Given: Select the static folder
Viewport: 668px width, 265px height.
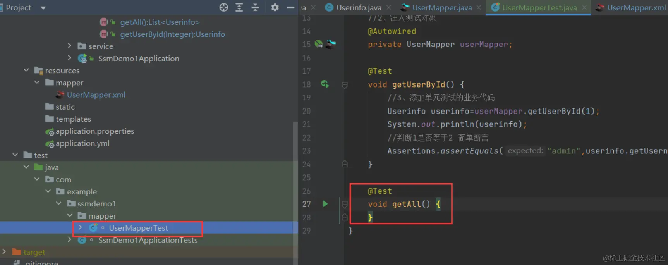Looking at the screenshot, I should (65, 107).
